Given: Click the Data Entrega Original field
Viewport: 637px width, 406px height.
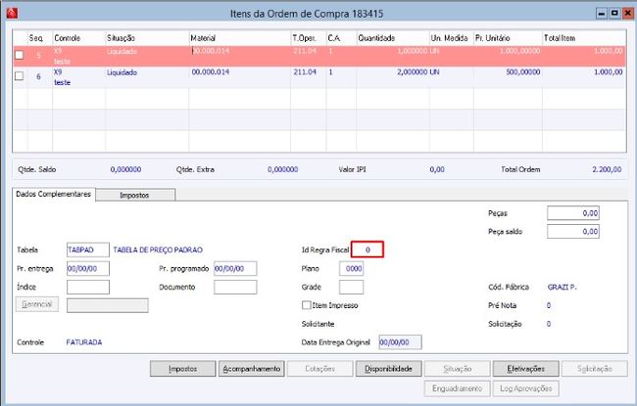Looking at the screenshot, I should [x=400, y=342].
